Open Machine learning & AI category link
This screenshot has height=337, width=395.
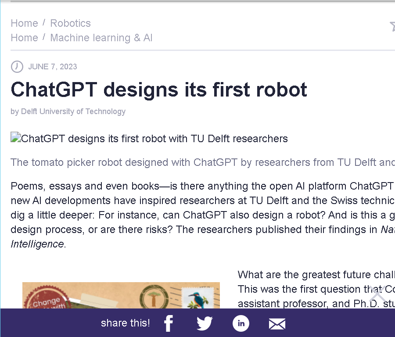tap(101, 38)
